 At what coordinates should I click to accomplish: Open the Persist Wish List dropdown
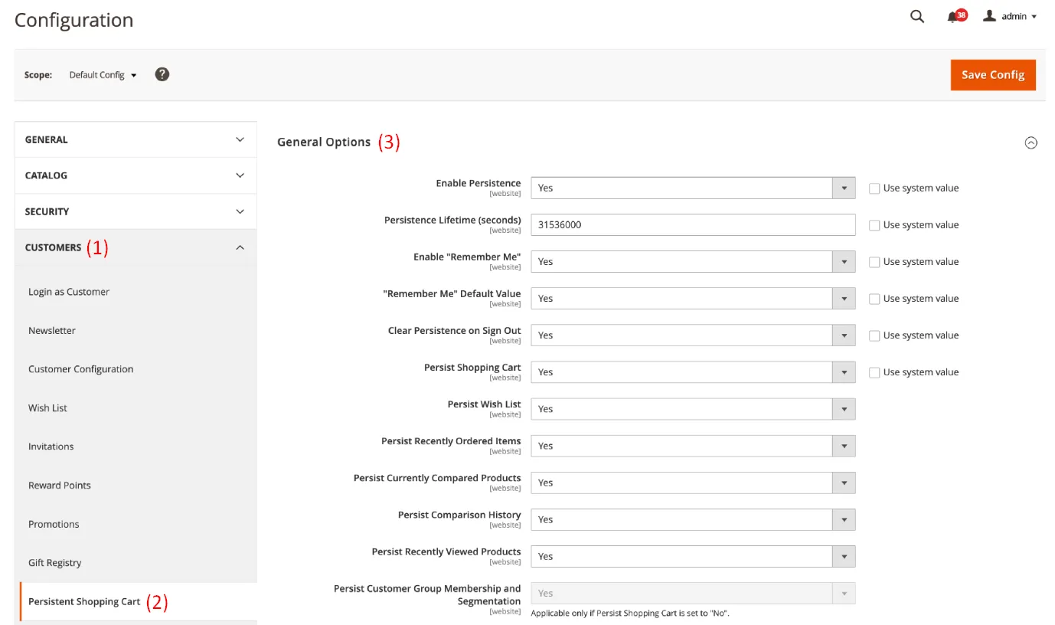point(692,409)
